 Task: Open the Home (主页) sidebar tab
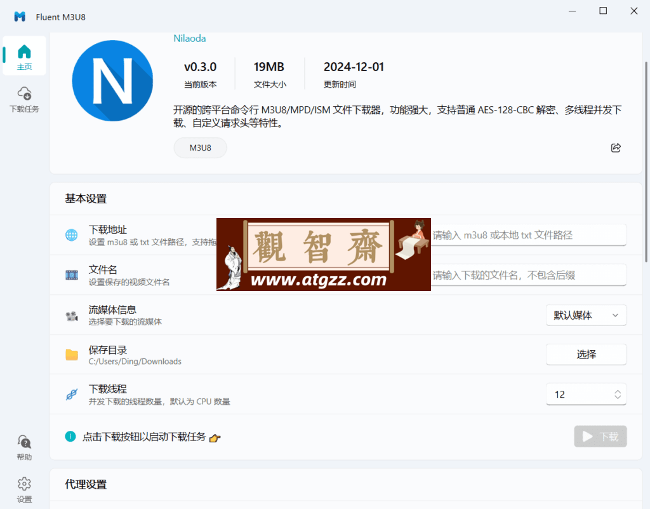[24, 55]
